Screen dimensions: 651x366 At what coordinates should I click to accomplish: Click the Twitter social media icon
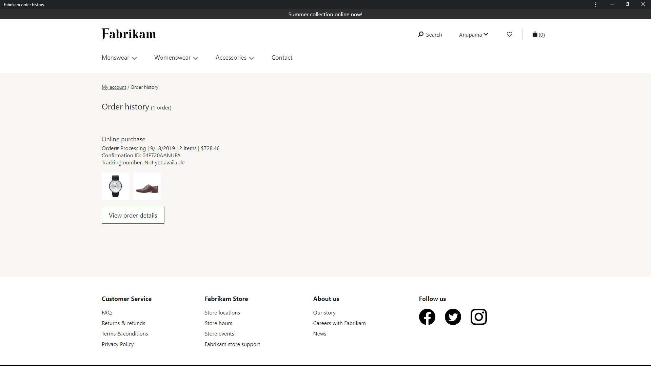tap(453, 317)
